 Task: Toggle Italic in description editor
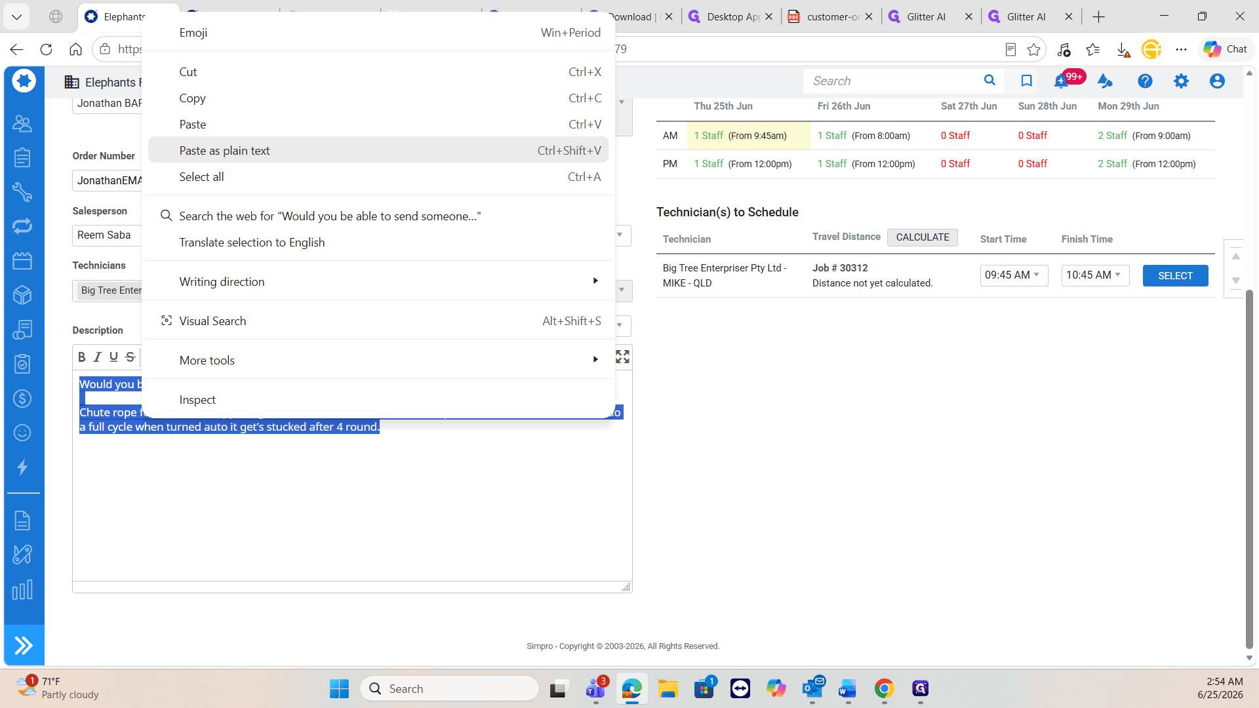pos(98,357)
